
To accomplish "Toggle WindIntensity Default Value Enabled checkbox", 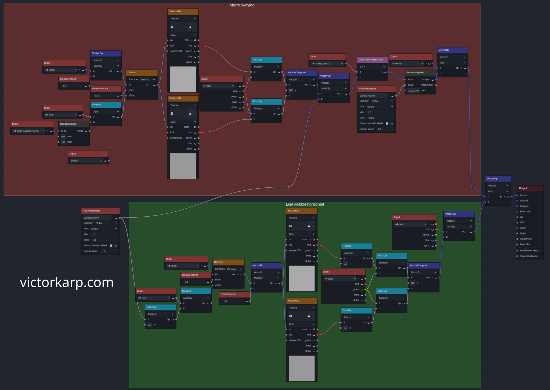I will (x=111, y=246).
